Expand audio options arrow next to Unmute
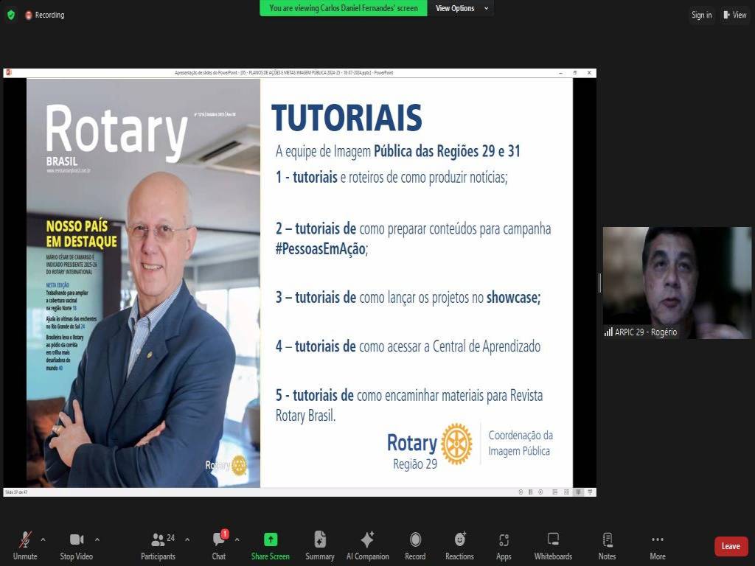 pos(43,539)
